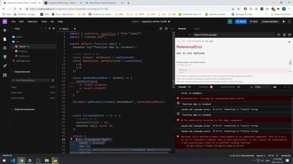Click the new file icon in Files header

pyautogui.click(x=49, y=29)
